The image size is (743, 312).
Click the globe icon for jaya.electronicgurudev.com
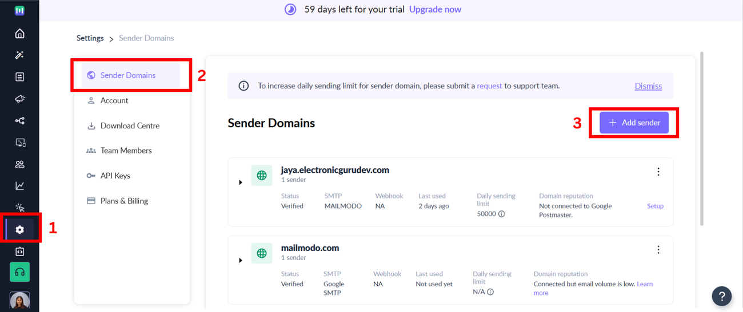tap(262, 176)
